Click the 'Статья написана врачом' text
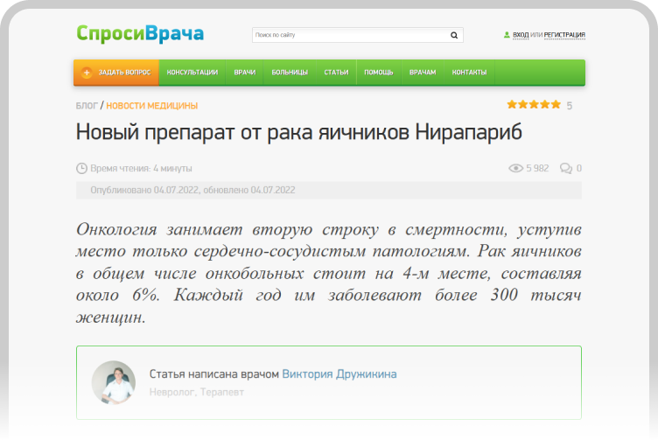658x440 pixels. (x=214, y=374)
